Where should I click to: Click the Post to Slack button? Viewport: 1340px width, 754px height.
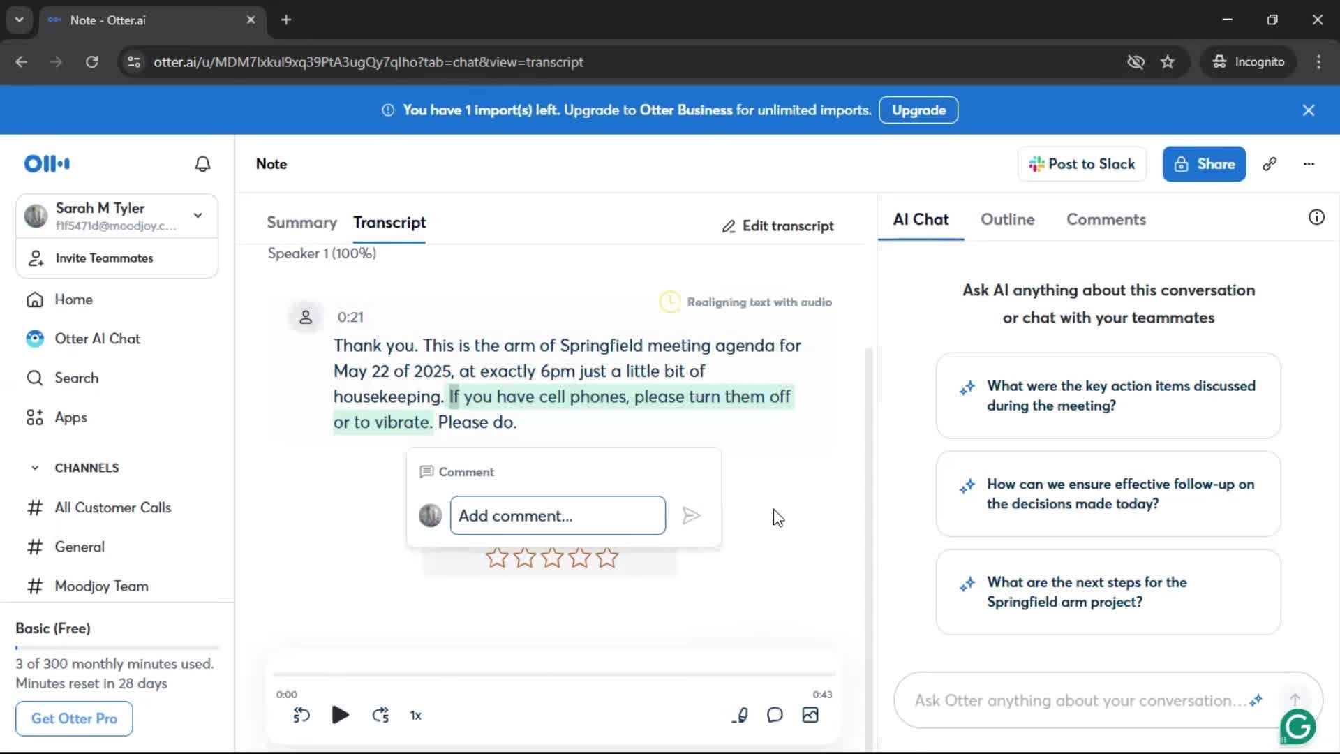(1082, 164)
